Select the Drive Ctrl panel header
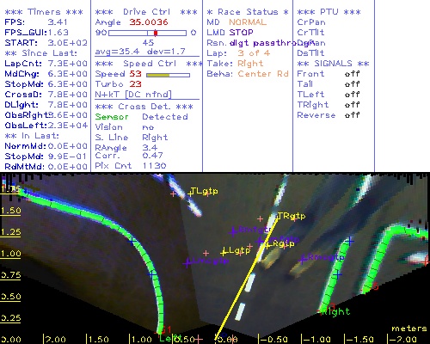Image resolution: width=430 pixels, height=344 pixels. coord(146,12)
